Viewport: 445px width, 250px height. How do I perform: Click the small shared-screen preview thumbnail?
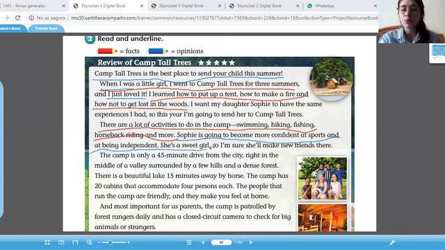click(437, 53)
